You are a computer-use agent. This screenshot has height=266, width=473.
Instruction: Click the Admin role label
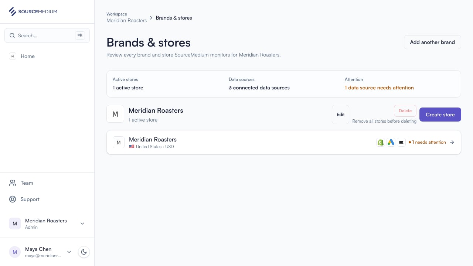(31, 227)
